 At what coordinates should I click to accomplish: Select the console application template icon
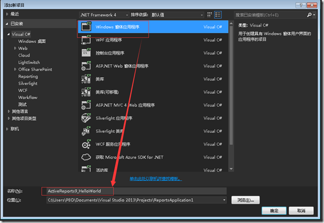(x=86, y=53)
